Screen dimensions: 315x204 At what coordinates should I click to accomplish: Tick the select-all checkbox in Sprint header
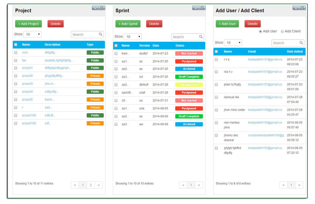click(x=116, y=46)
